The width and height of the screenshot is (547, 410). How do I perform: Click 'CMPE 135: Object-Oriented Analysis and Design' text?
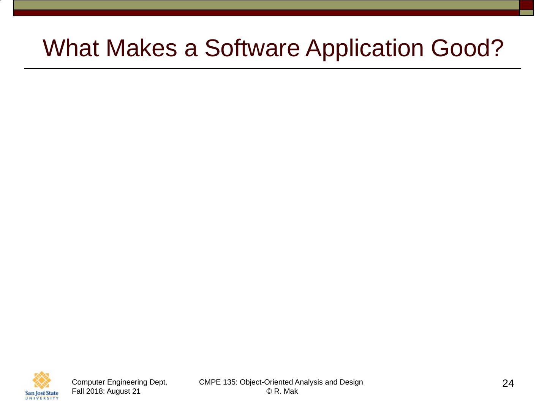click(x=281, y=382)
